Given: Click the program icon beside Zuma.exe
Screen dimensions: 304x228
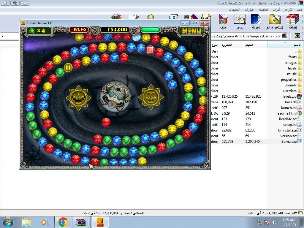Looking at the screenshot, I should click(300, 142).
